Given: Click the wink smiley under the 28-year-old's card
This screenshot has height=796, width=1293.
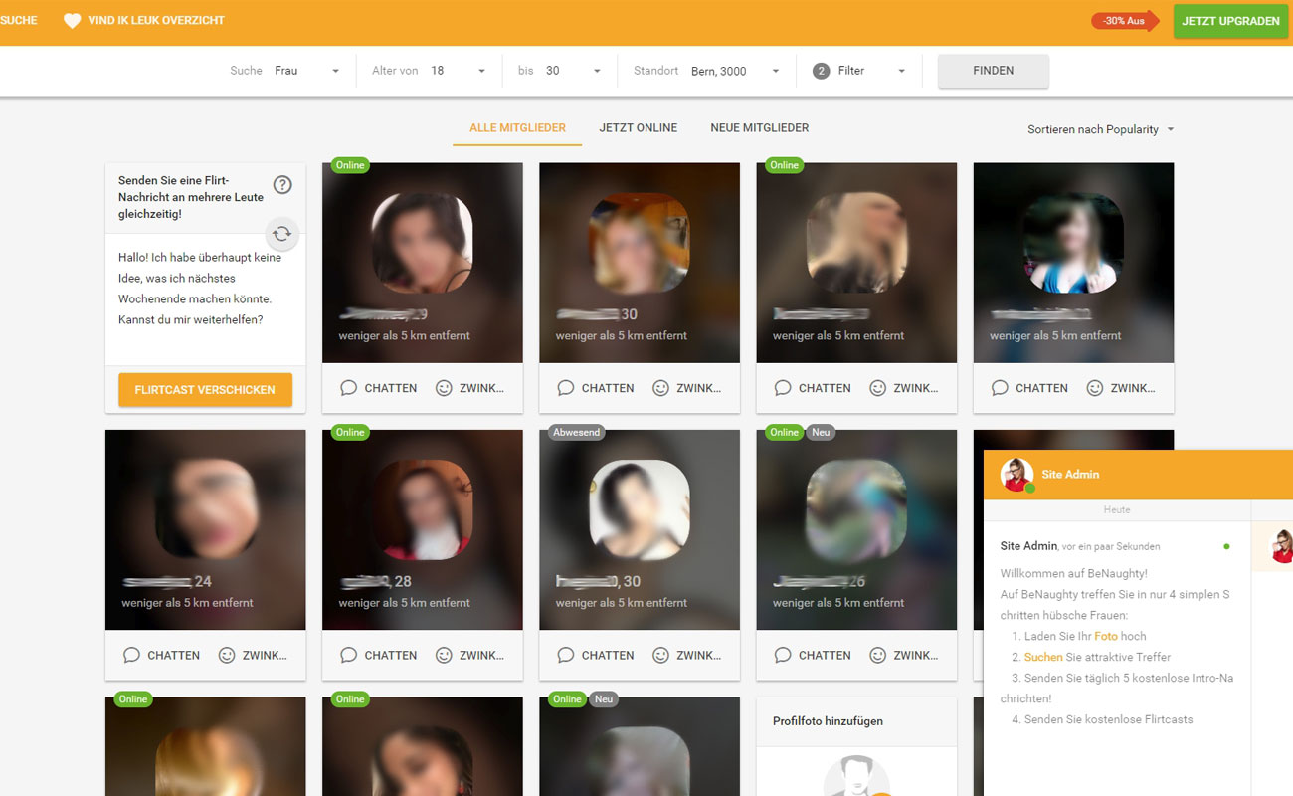Looking at the screenshot, I should [444, 655].
